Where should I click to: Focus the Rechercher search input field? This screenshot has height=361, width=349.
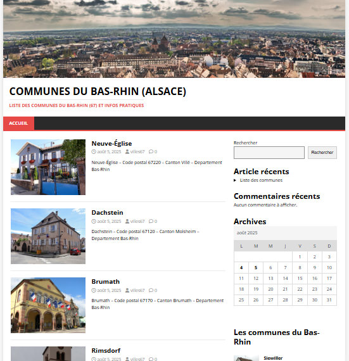pos(269,153)
